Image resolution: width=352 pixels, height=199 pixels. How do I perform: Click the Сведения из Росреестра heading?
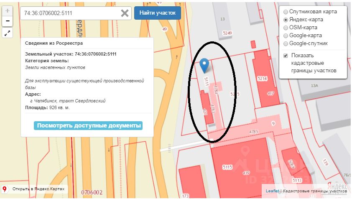(54, 43)
